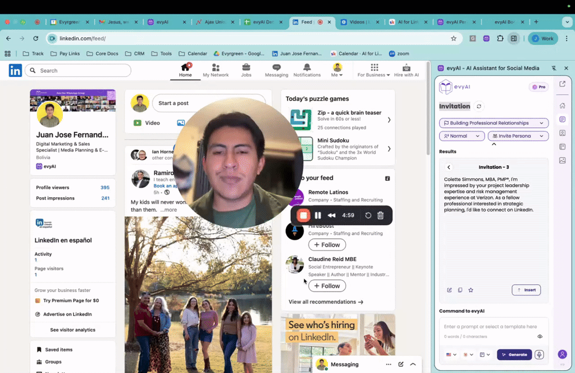Viewport: 575px width, 373px height.
Task: Star the Invitation - 3 result
Action: pyautogui.click(x=471, y=290)
